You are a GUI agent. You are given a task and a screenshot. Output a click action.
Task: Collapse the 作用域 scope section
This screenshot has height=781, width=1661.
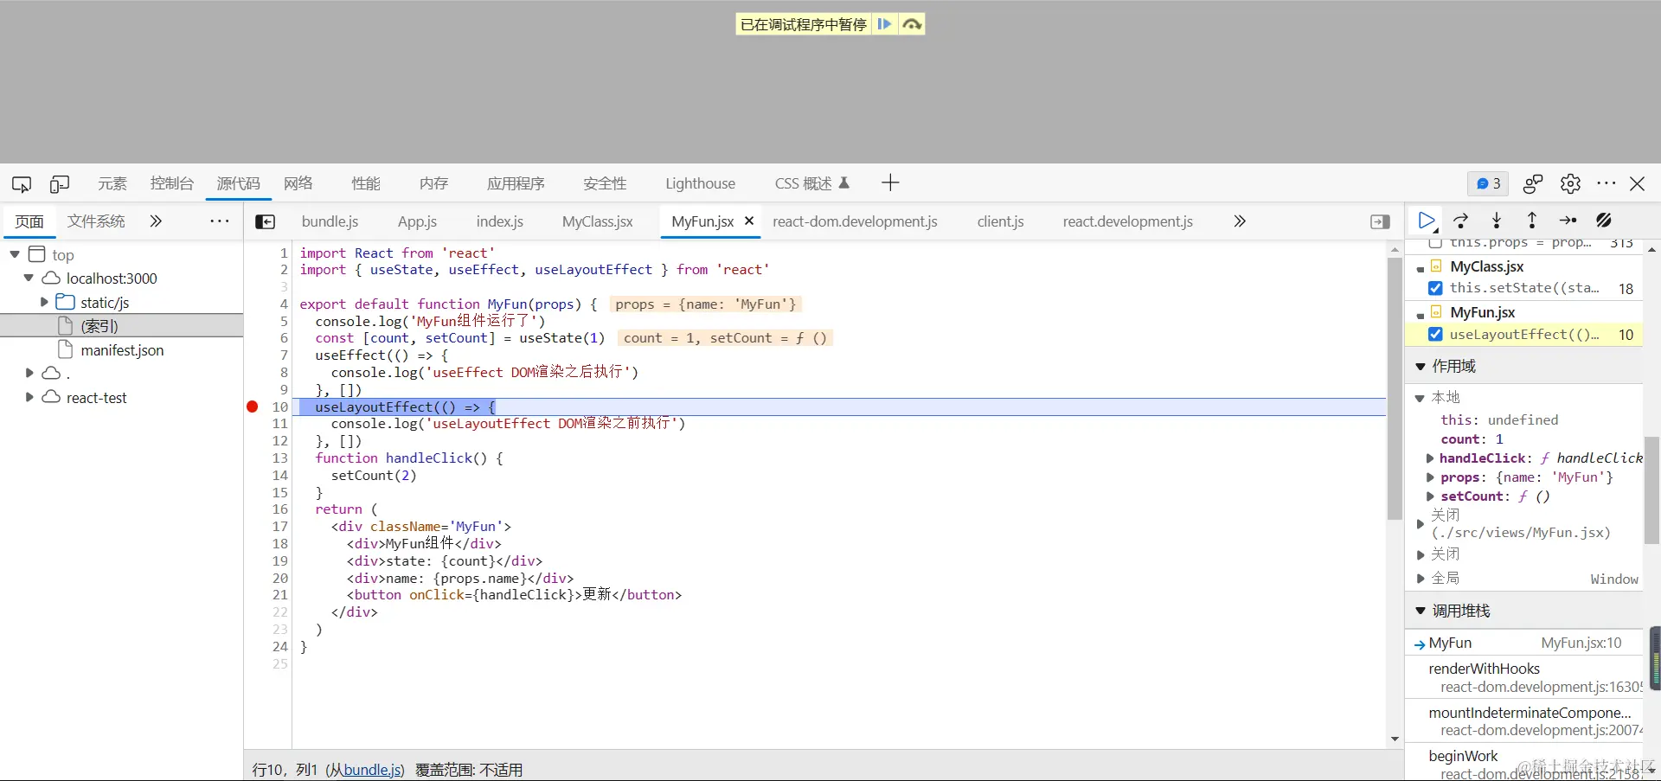[x=1420, y=366]
